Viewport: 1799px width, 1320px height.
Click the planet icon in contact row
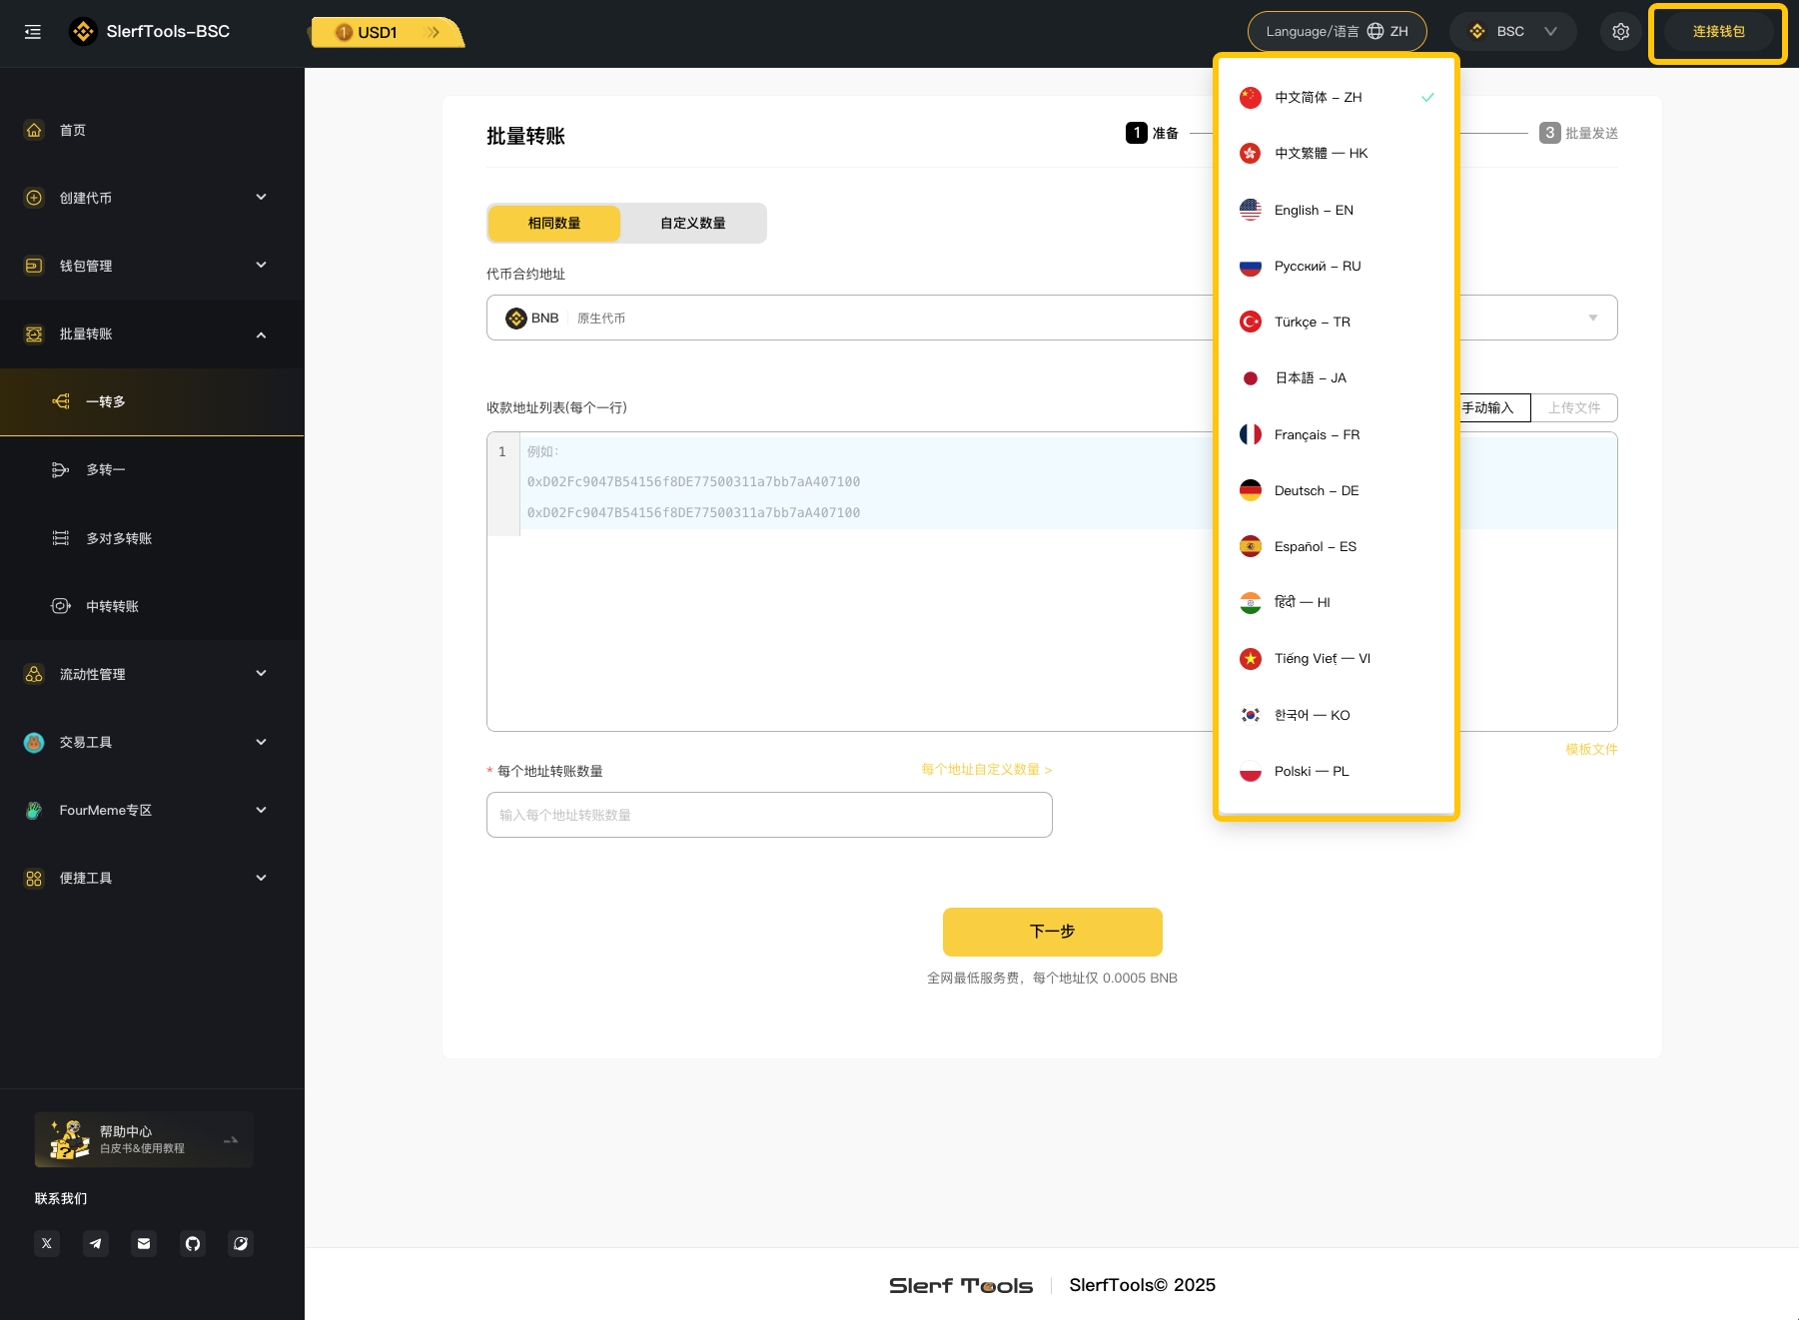click(x=241, y=1243)
